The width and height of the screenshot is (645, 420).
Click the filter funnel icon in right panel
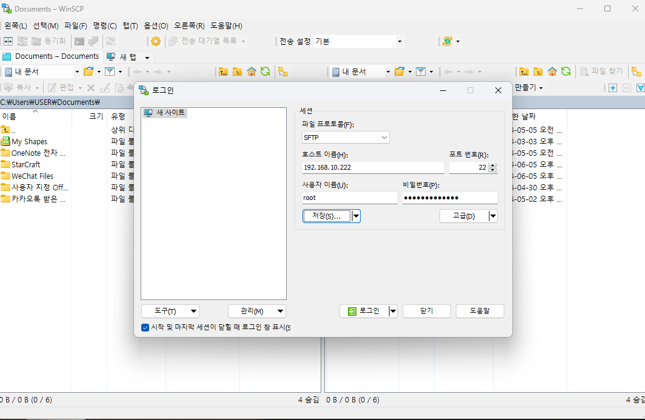421,72
